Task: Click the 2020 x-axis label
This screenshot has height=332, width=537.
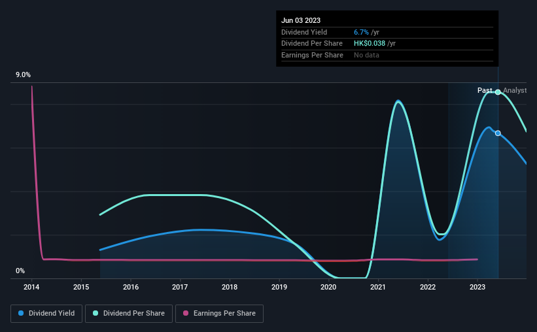Action: pos(328,287)
